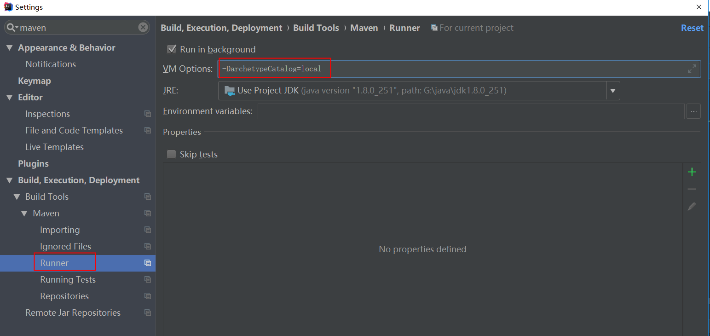Viewport: 710px width, 336px height.
Task: Open File and Code Templates settings
Action: (x=74, y=130)
